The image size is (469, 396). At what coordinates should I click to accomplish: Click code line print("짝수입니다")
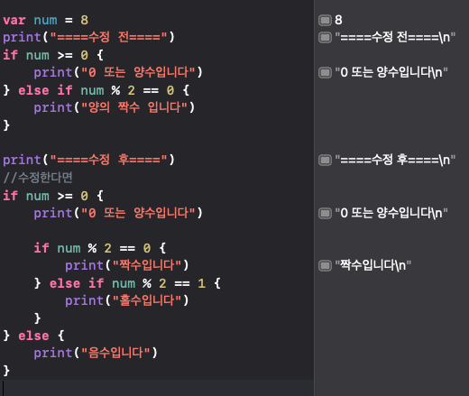[x=127, y=265]
